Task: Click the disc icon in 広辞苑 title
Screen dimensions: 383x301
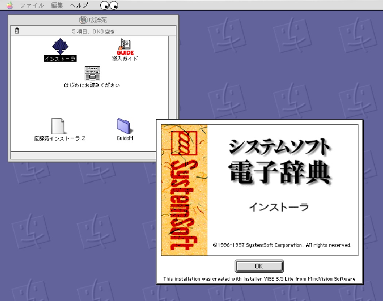Action: point(83,20)
